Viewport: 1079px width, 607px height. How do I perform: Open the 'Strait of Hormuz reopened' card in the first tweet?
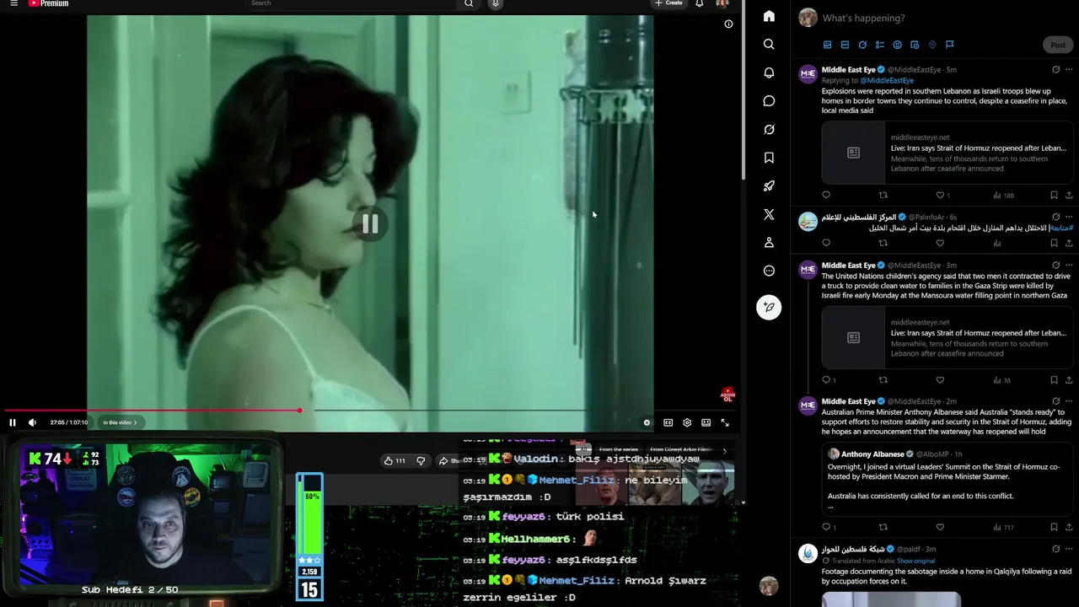point(947,153)
